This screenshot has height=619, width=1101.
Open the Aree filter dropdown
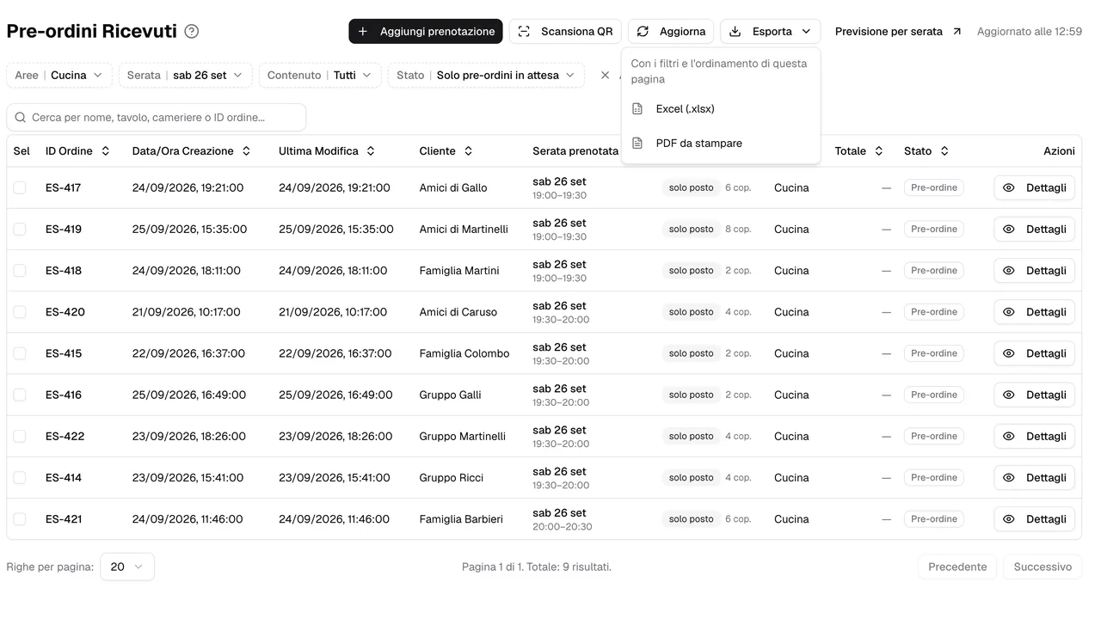click(59, 76)
